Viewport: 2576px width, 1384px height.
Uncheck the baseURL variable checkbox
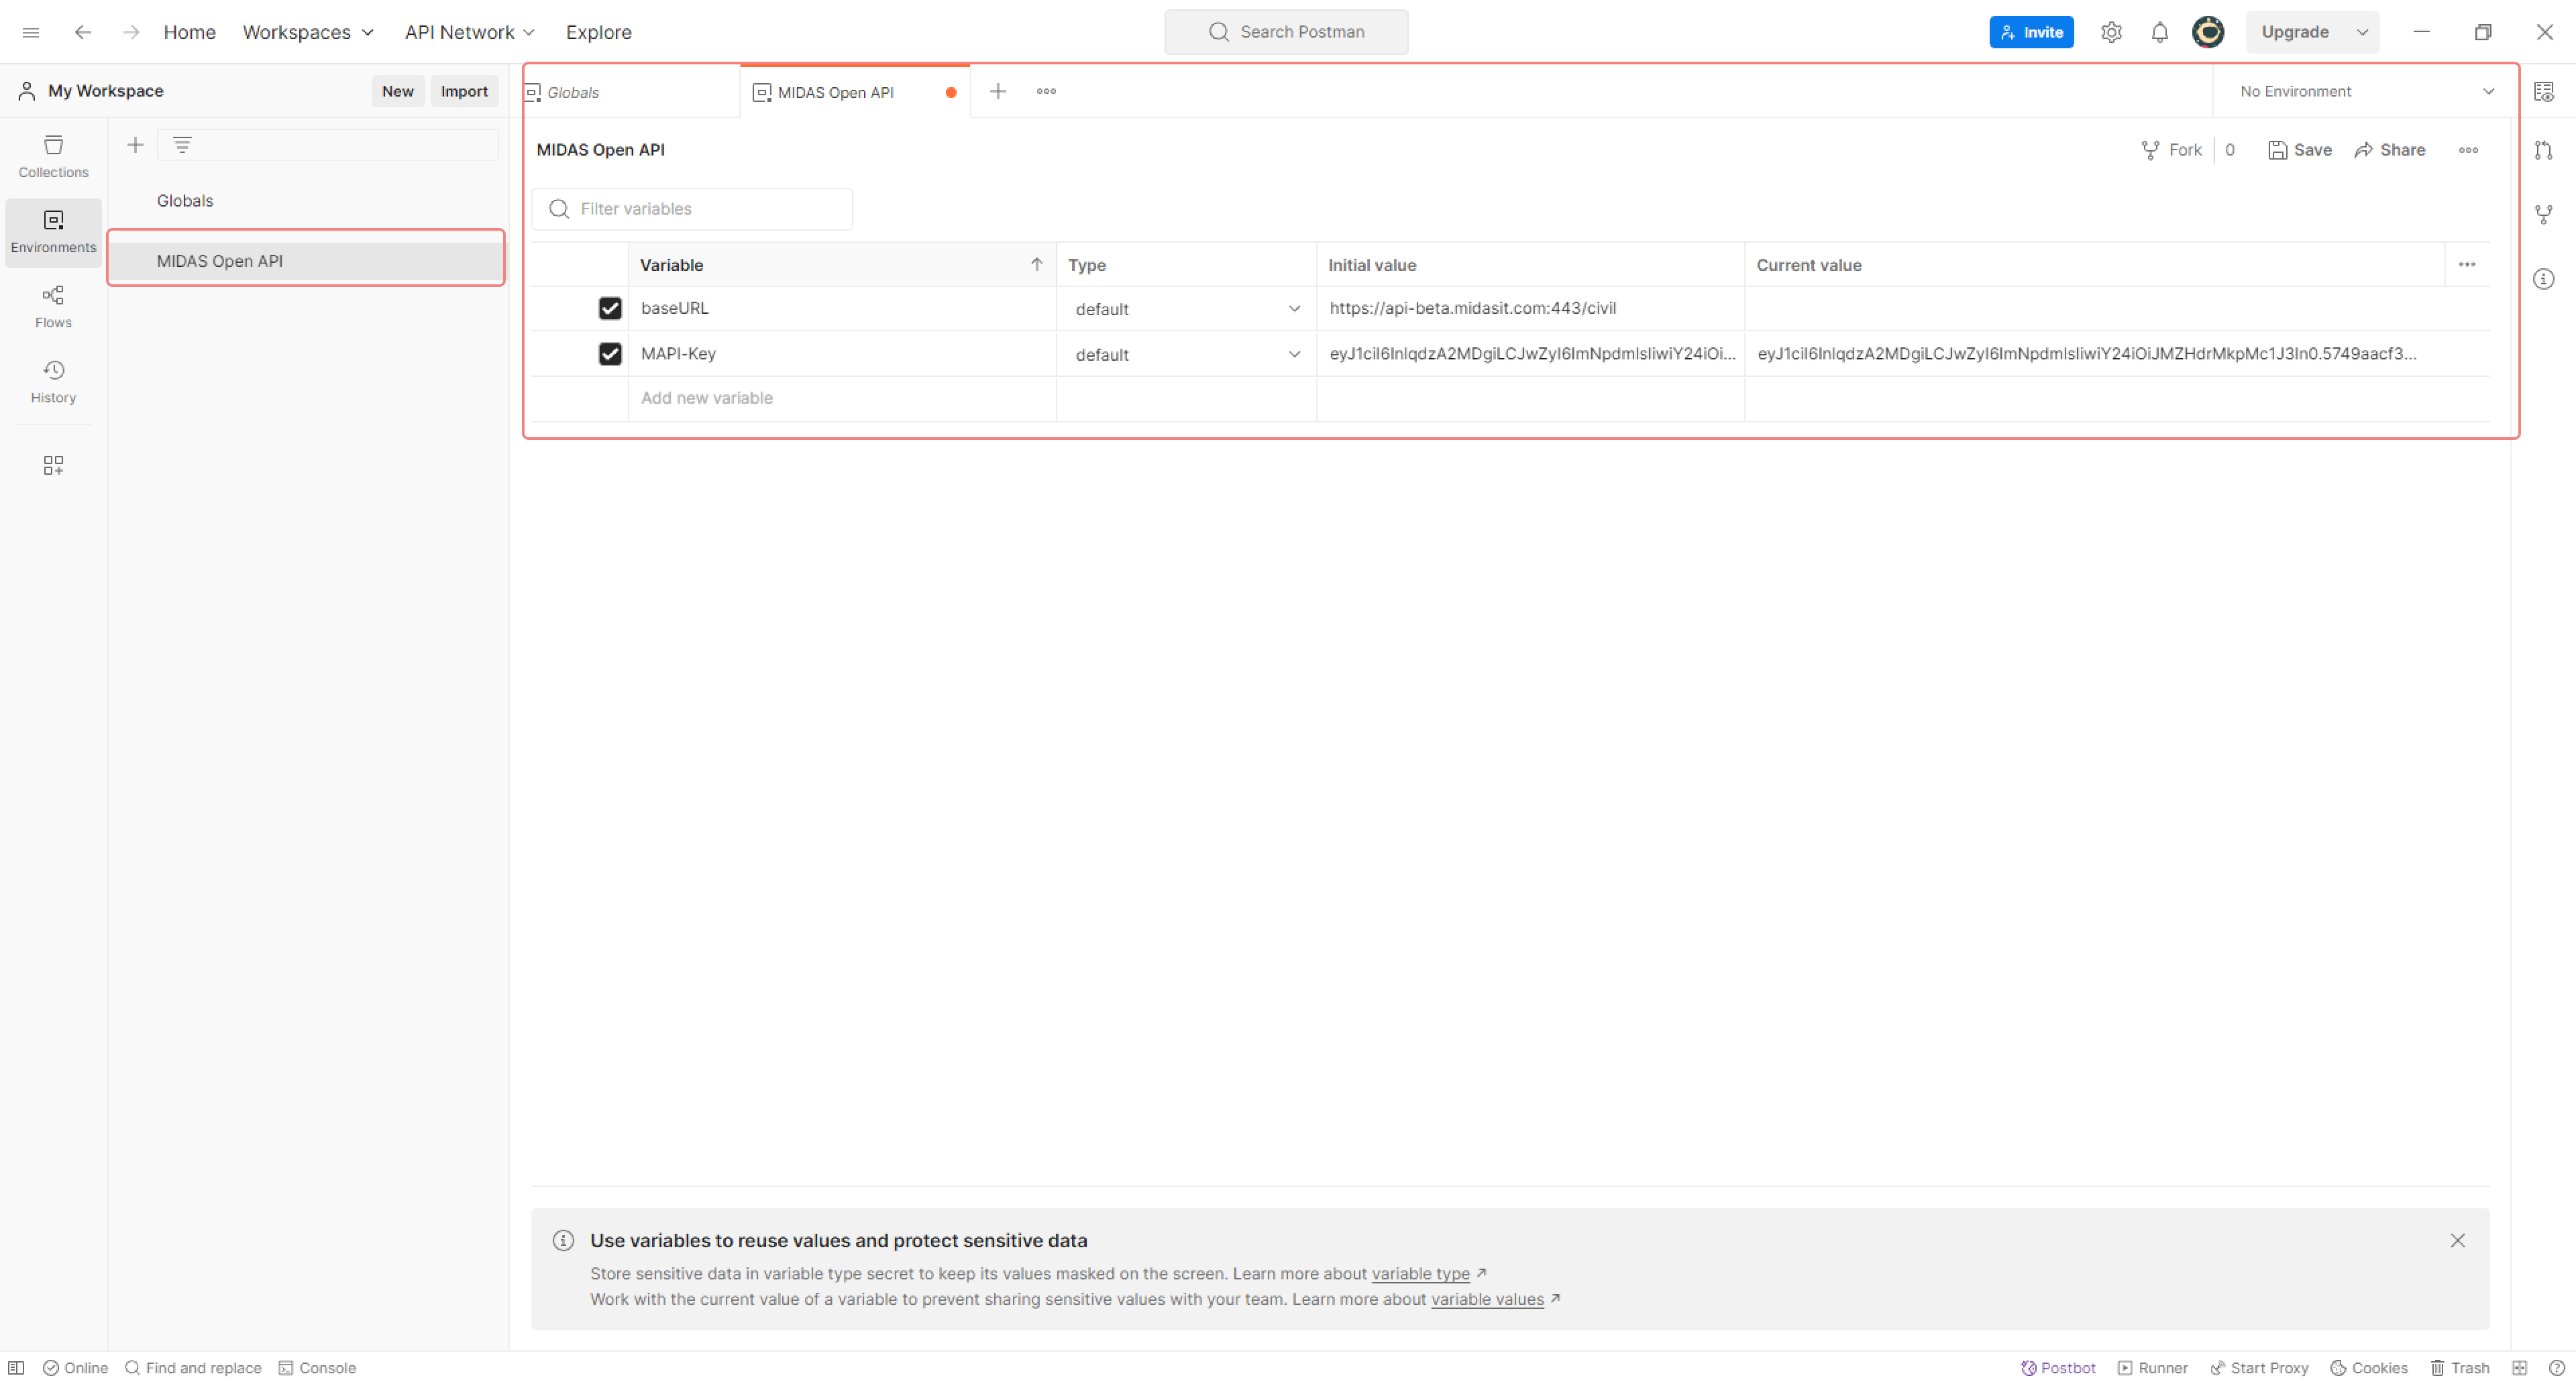pos(610,308)
